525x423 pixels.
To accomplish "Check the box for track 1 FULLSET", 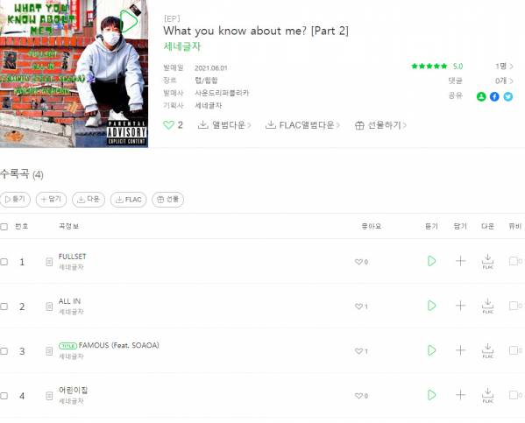I will (x=4, y=262).
